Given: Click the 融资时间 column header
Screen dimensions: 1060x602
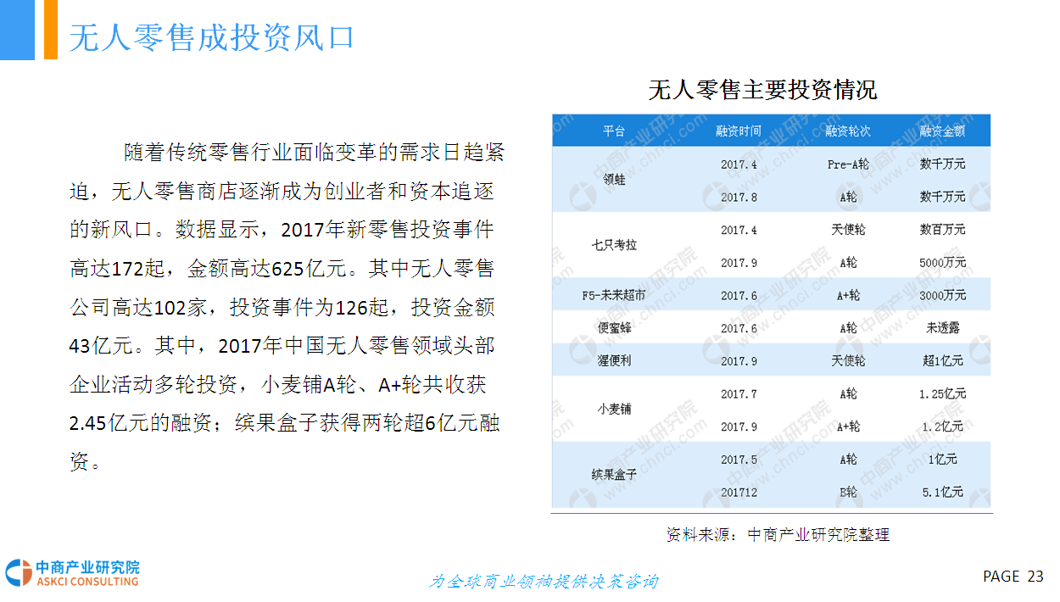Looking at the screenshot, I should point(738,131).
